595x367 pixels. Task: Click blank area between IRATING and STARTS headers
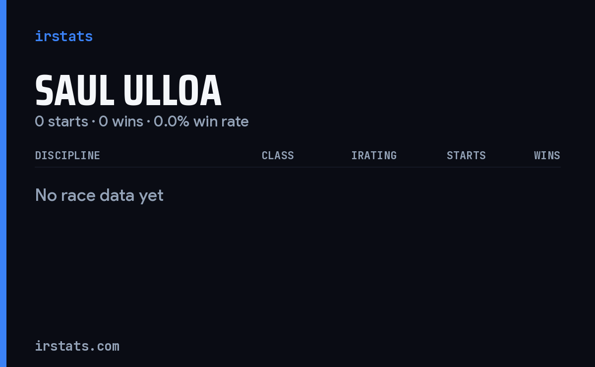421,155
